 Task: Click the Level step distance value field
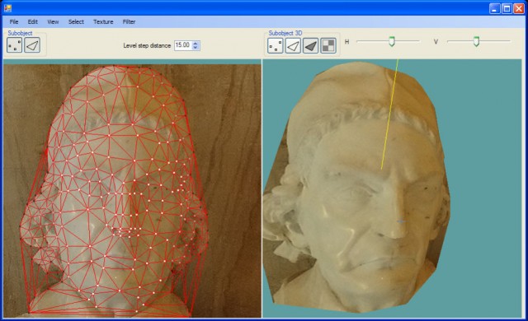click(x=183, y=45)
